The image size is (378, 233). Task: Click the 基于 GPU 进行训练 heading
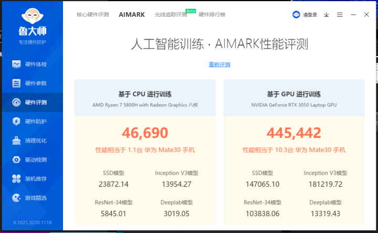tap(294, 94)
